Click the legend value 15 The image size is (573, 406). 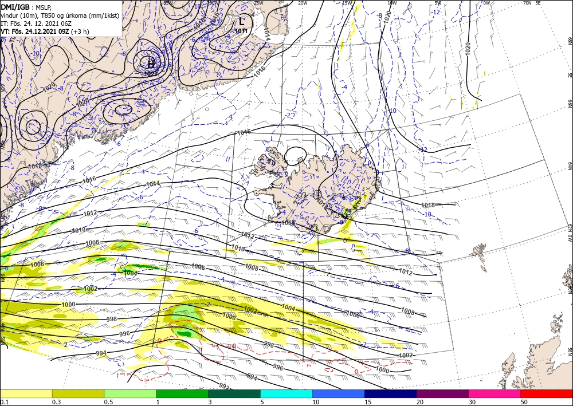368,402
